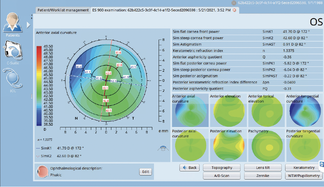Viewport: 324px width, 187px height.
Task: Click the 42.6 value label on the map
Action: coord(108,73)
